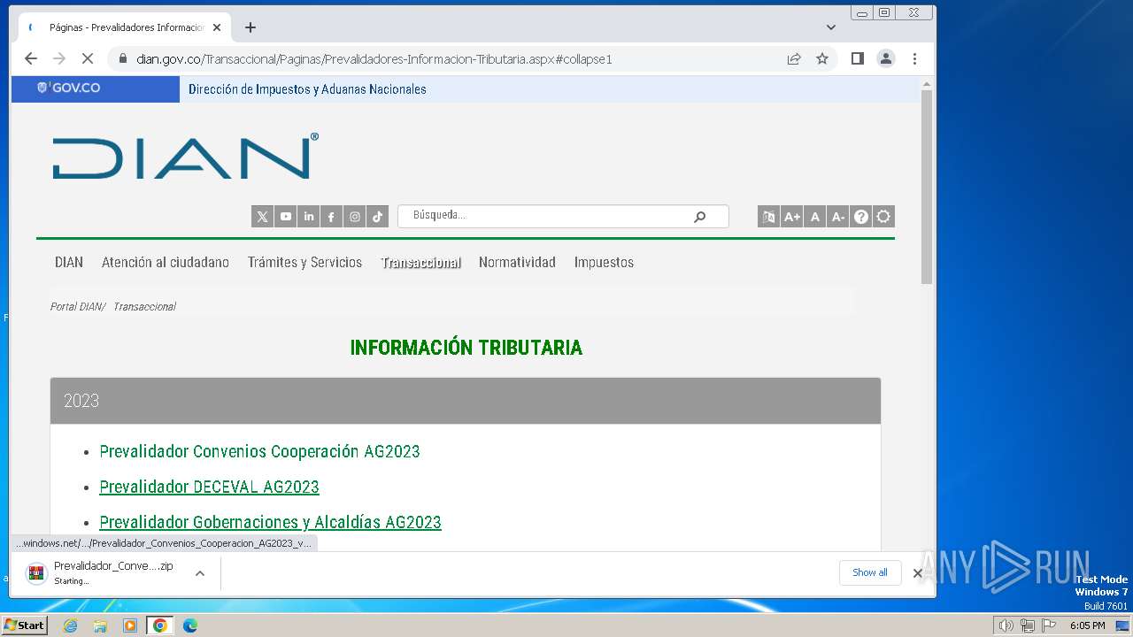Click the GOV.CO logo
Viewport: 1133px width, 637px height.
tap(68, 88)
